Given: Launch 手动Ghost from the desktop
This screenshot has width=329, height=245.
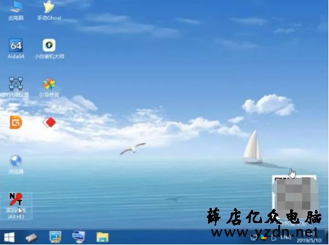Looking at the screenshot, I should click(x=49, y=11).
